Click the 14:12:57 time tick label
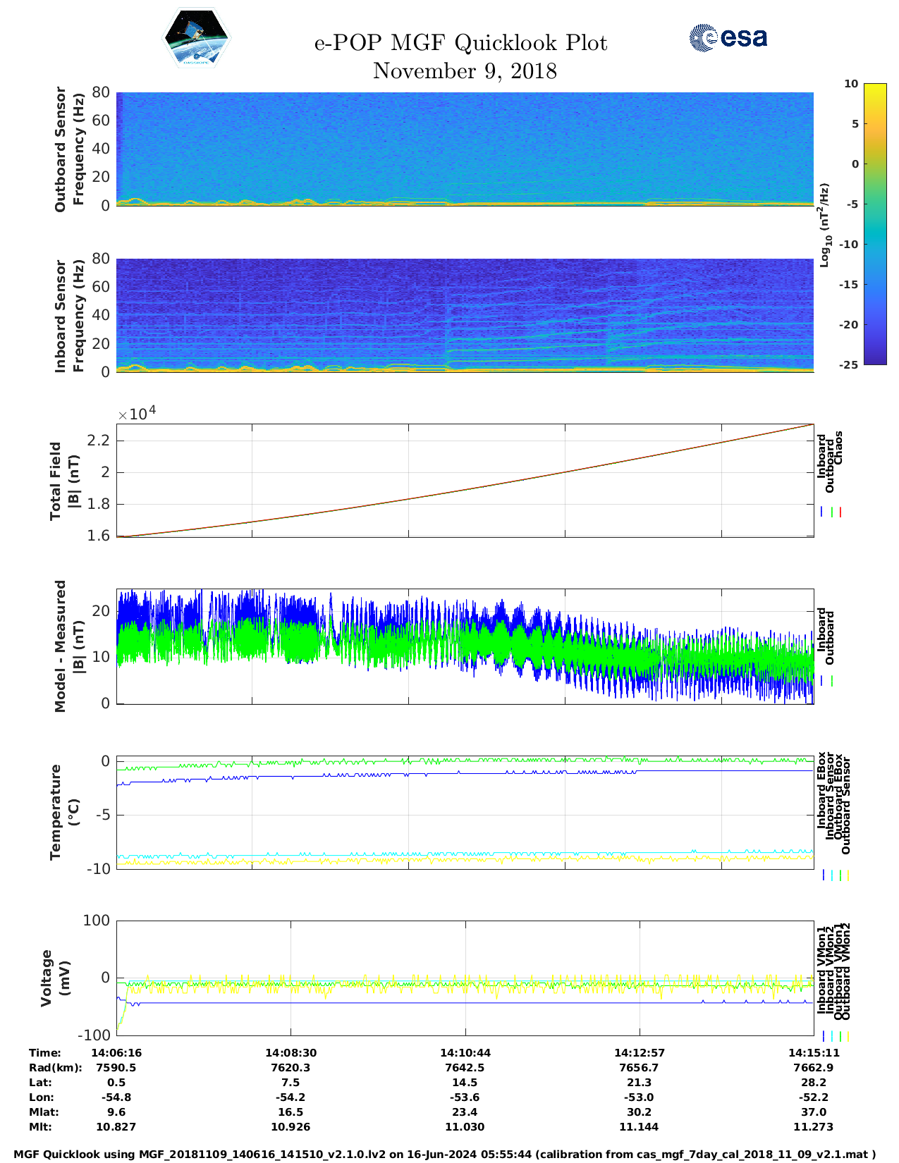This screenshot has height=1163, width=899. 639,1052
